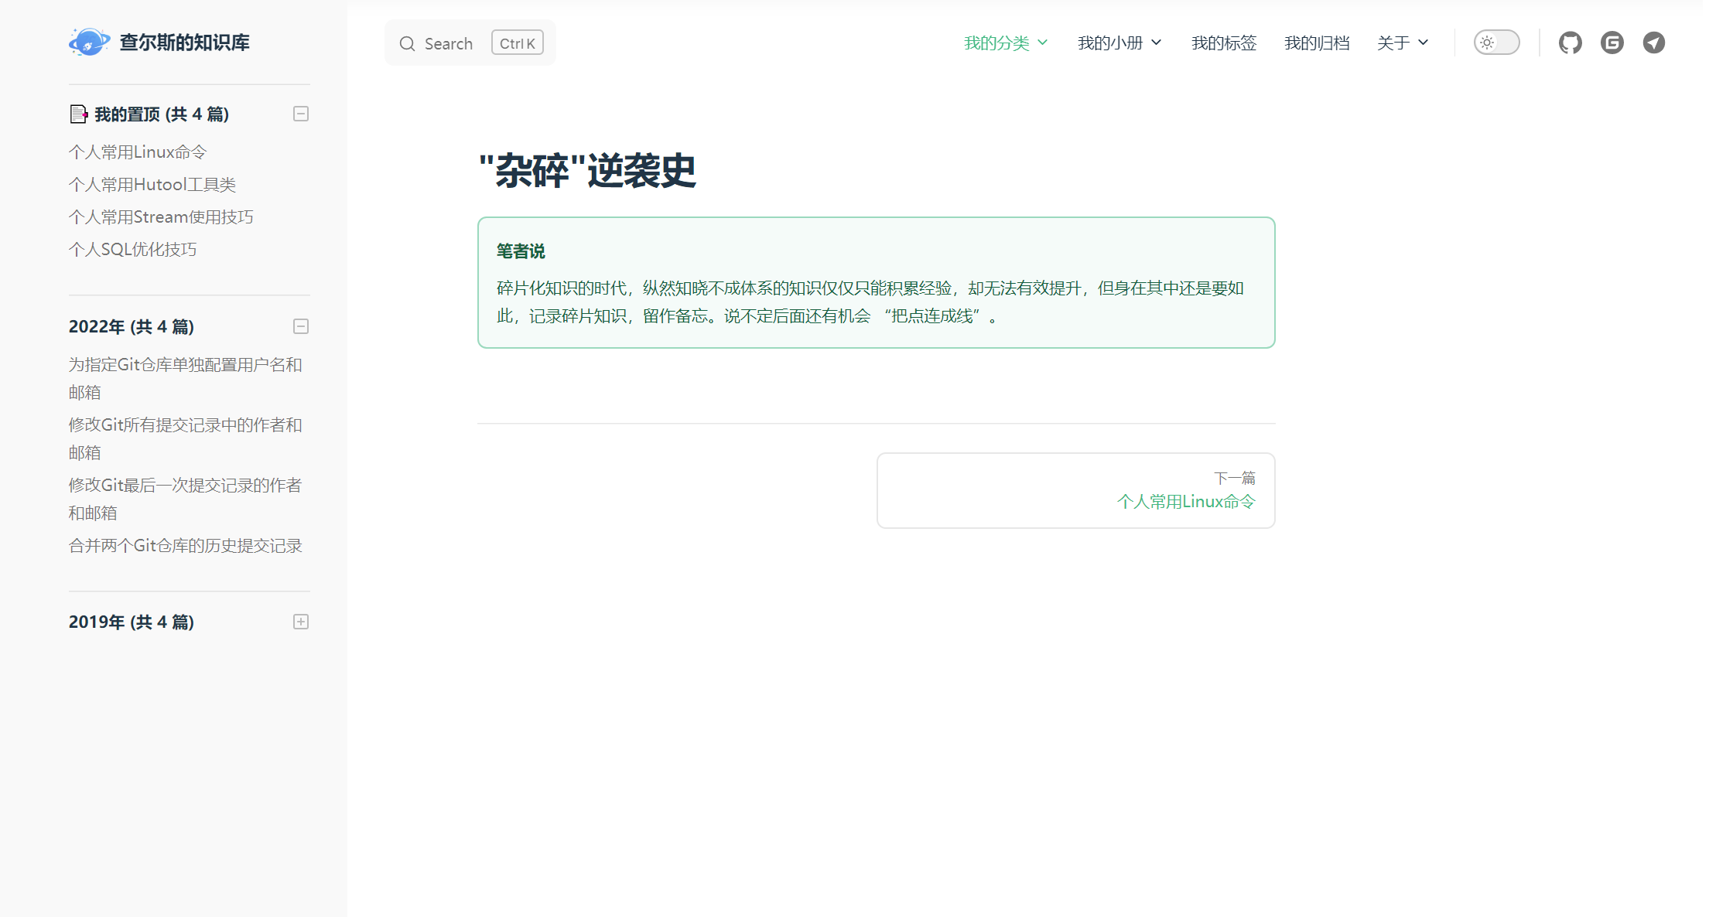
Task: Go to 我的归档 nav item
Action: coord(1316,43)
